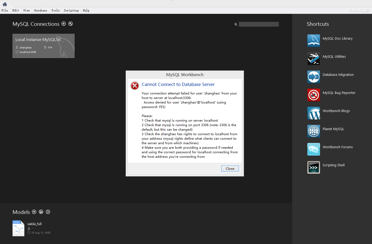Open the Home tab icon
This screenshot has height=244, width=372.
pyautogui.click(x=5, y=4)
